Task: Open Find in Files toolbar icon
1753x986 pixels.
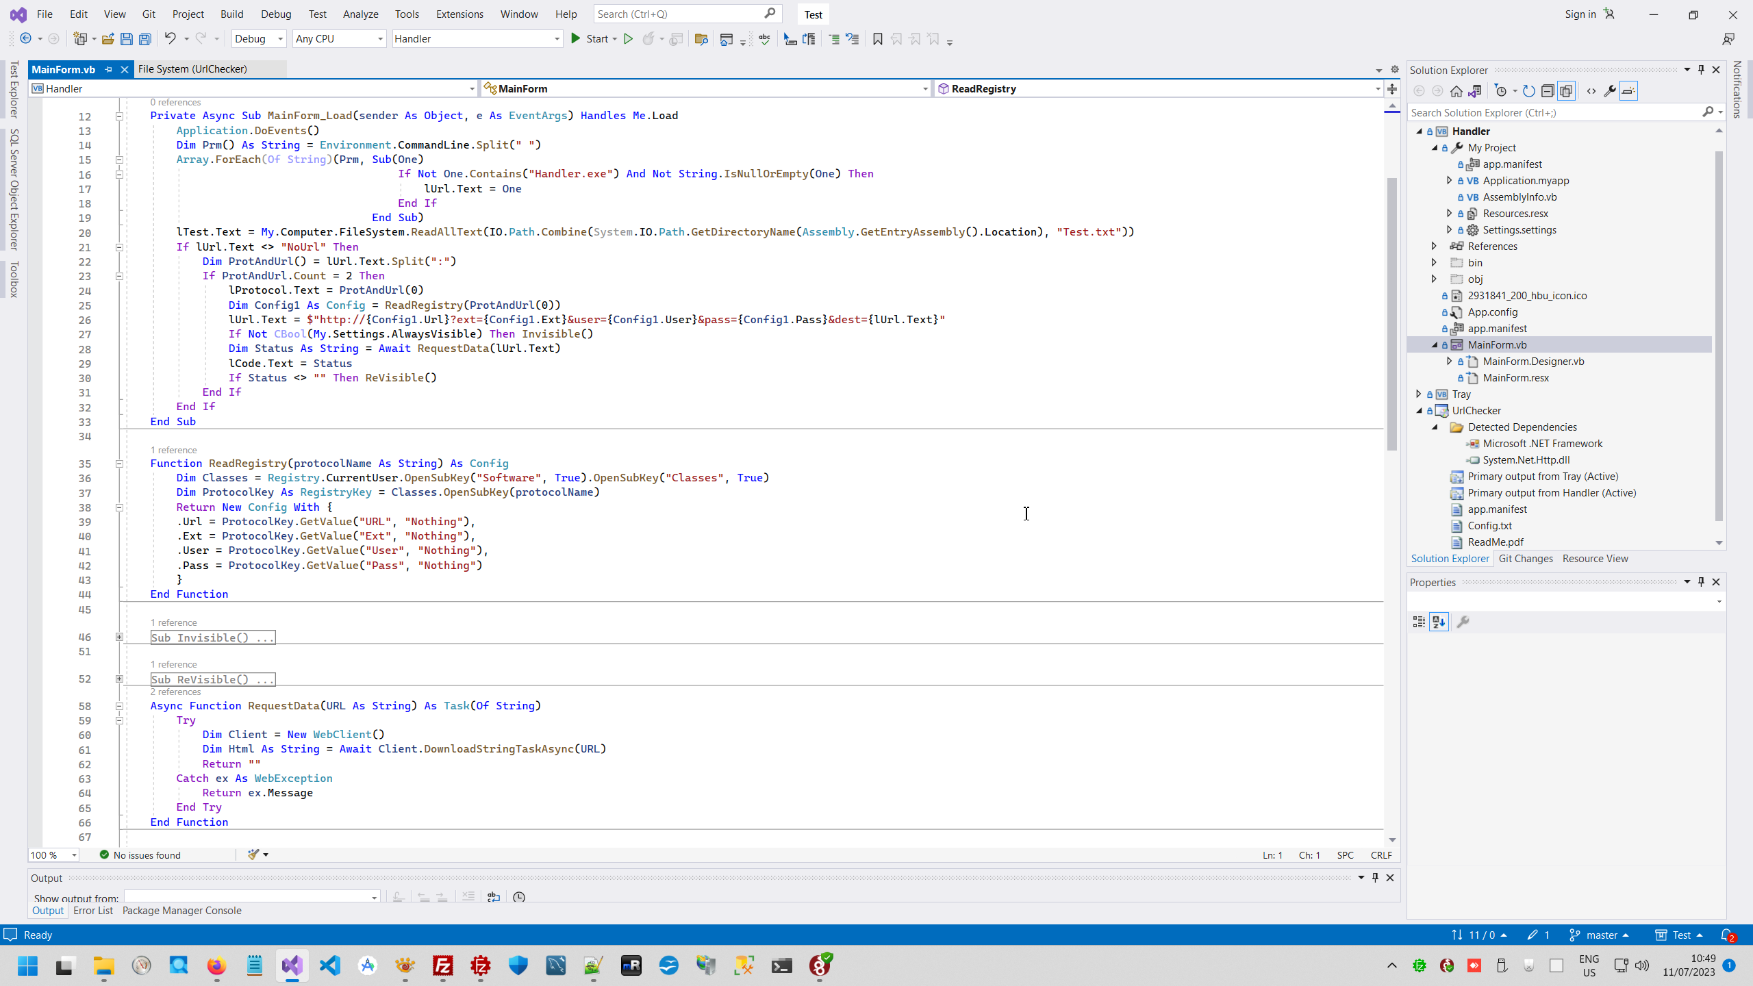Action: pos(701,39)
